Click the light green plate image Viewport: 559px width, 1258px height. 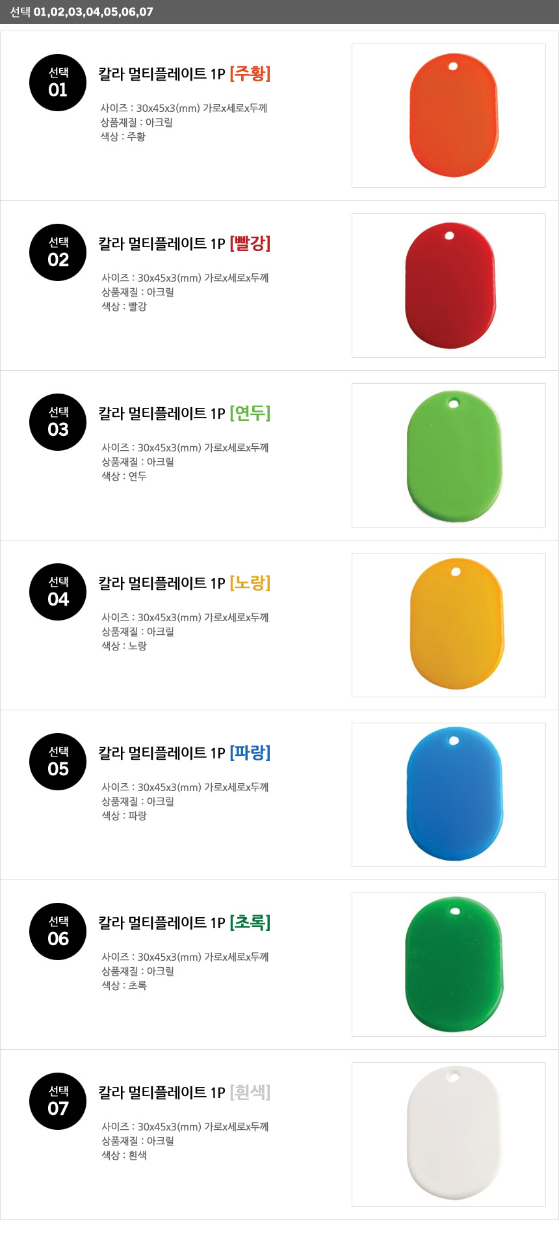pos(454,455)
